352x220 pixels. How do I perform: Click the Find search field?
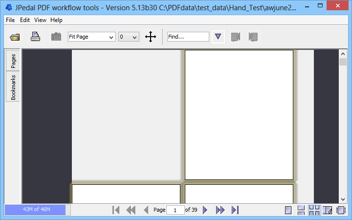tap(188, 37)
